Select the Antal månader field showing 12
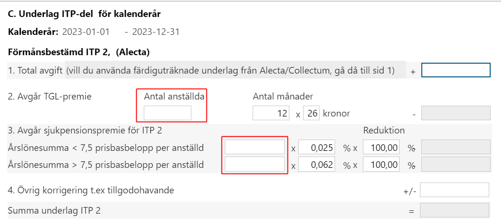Screen dimensions: 501x224 (271, 113)
